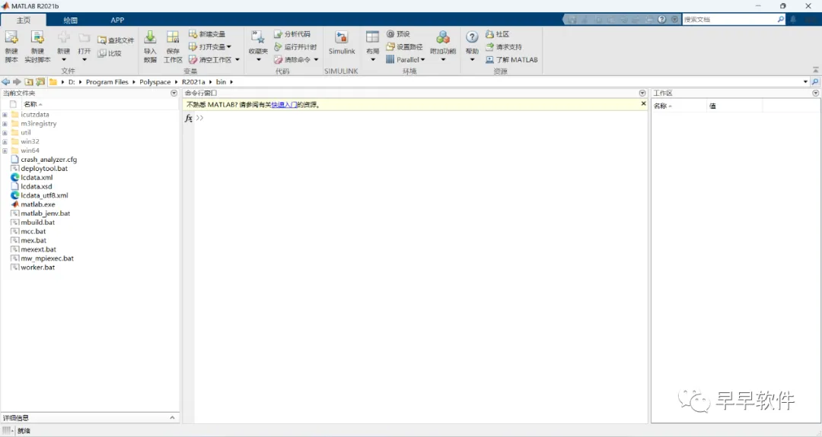Select the matlab.exe file

(x=38, y=204)
